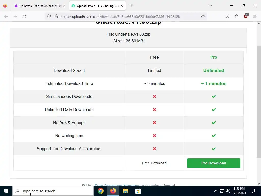Image resolution: width=261 pixels, height=196 pixels.
Task: Launch Google Chrome from the taskbar
Action: (x=100, y=191)
